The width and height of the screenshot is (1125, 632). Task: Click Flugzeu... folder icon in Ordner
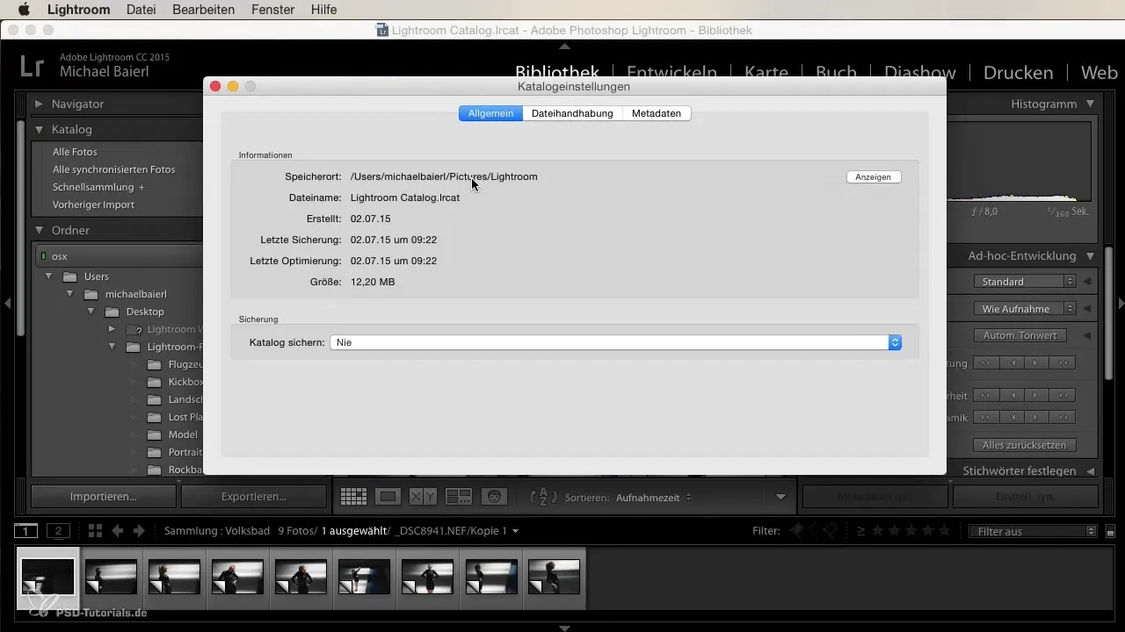155,364
